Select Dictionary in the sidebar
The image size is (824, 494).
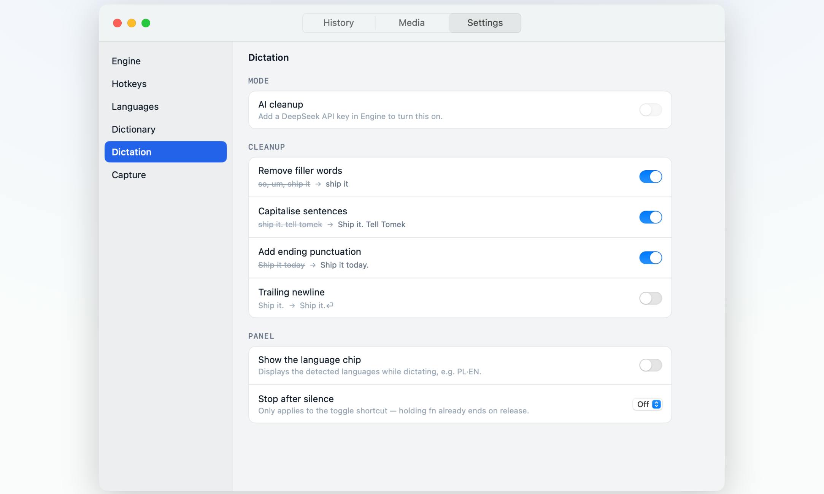(165, 129)
